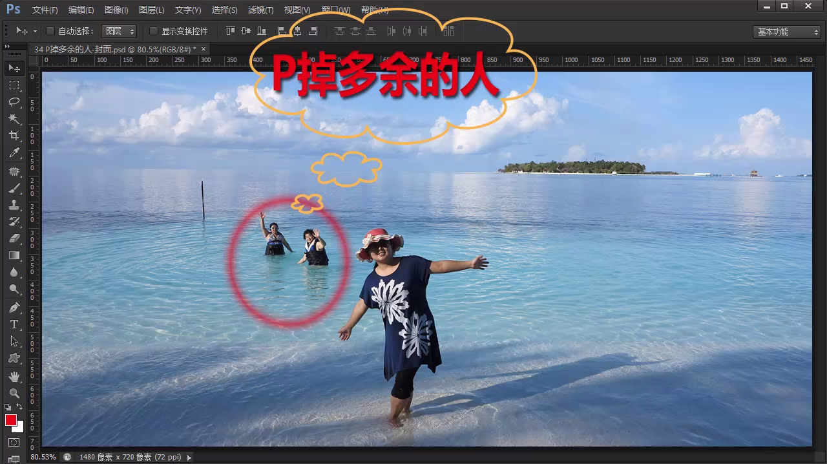Select the Patch healing tool
Screen dimensions: 827x464
coord(14,171)
